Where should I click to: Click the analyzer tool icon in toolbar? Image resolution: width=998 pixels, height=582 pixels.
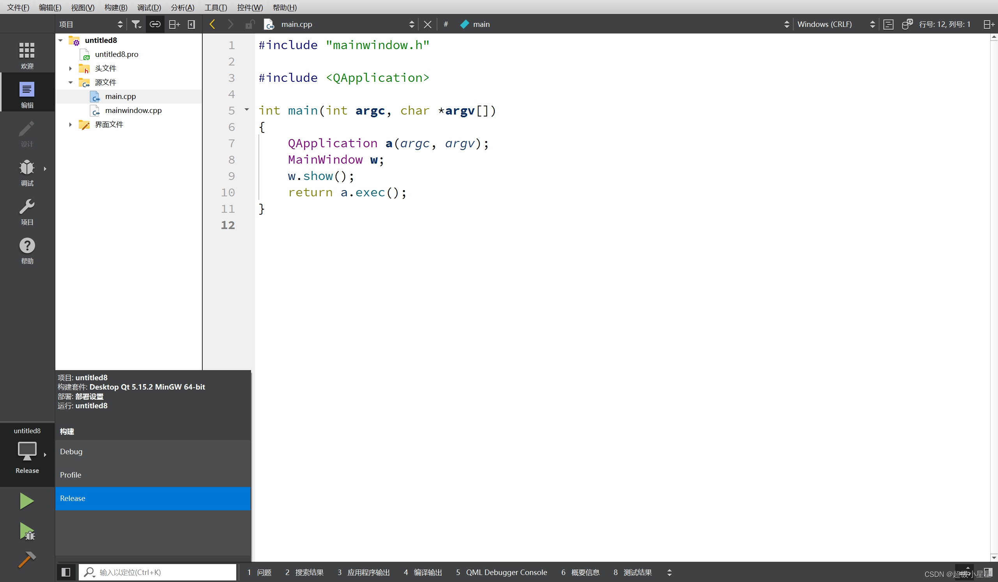907,24
